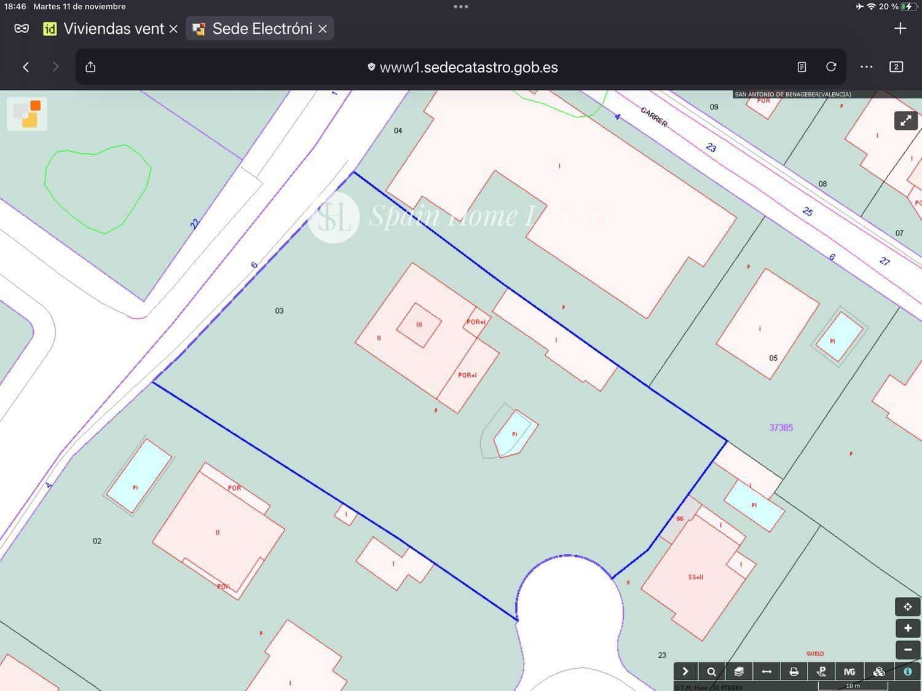Open the tab overview showing 2 tabs
922x691 pixels.
tap(896, 67)
